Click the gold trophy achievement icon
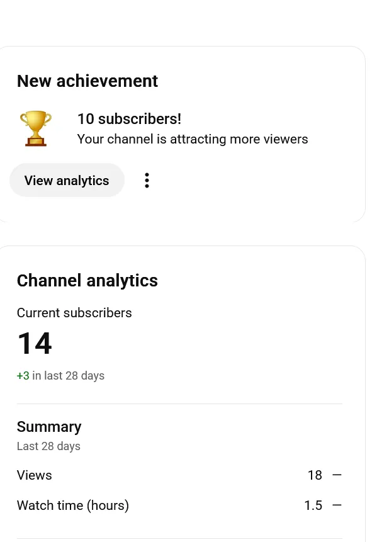Screen dimensions: 372x542 [36, 128]
